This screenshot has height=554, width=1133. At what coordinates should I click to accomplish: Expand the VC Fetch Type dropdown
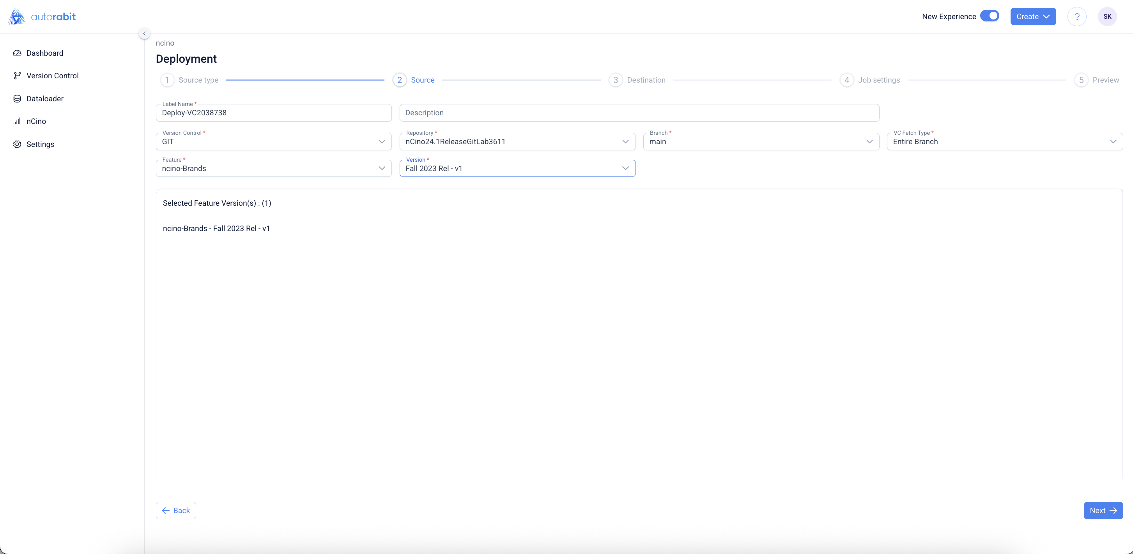tap(1005, 141)
